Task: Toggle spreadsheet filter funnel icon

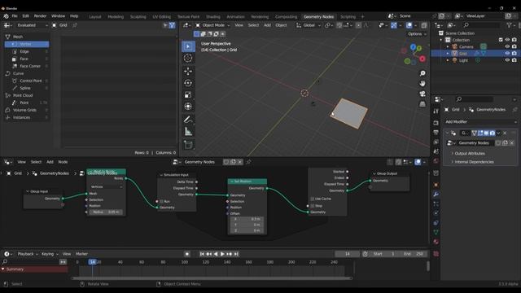Action: tap(172, 25)
